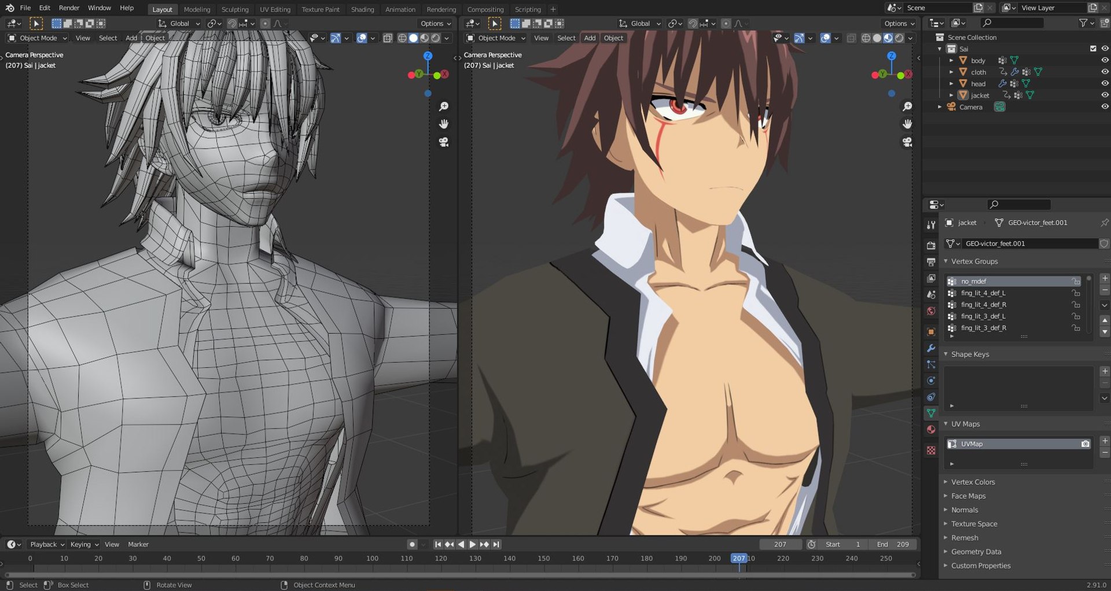Screen dimensions: 1111x591
Task: Jump to the timeline end frame
Action: (x=496, y=544)
